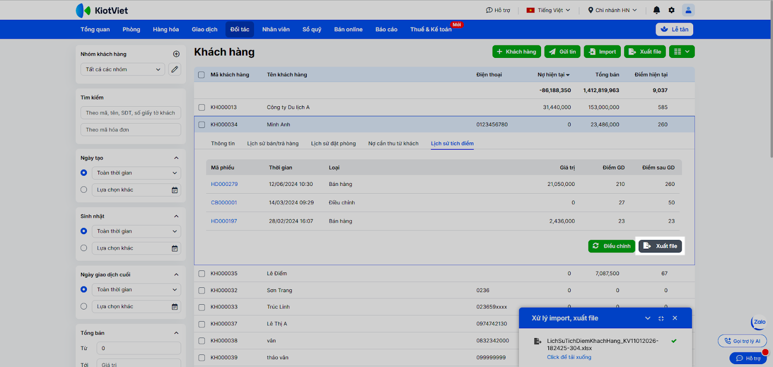Open the 'Tất cả các nhóm' dropdown

pos(123,70)
